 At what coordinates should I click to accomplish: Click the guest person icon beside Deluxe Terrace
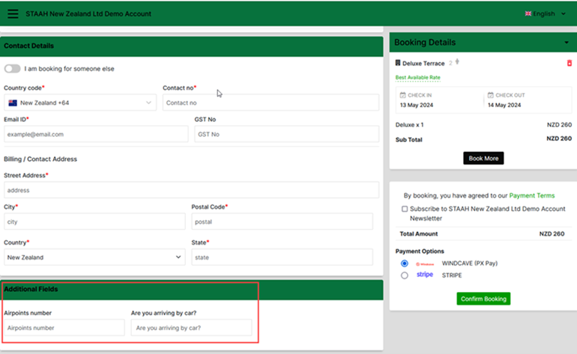457,63
